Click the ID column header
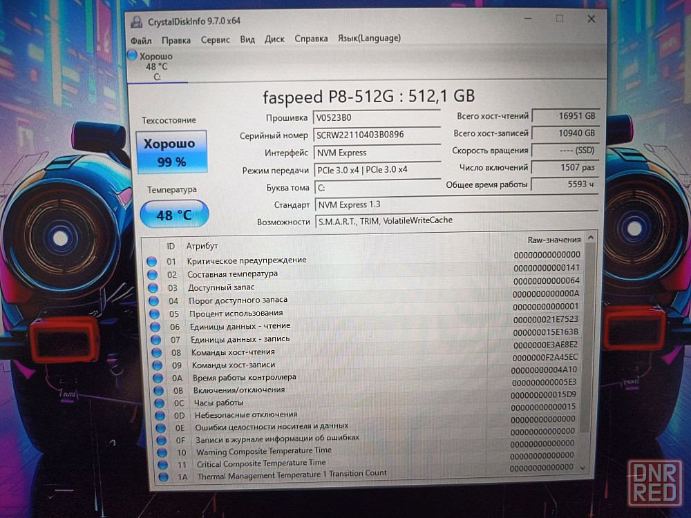This screenshot has height=518, width=691. [x=171, y=247]
